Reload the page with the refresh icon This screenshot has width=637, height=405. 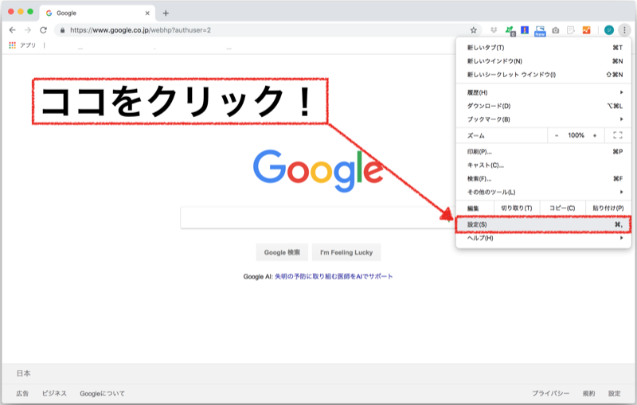click(43, 30)
